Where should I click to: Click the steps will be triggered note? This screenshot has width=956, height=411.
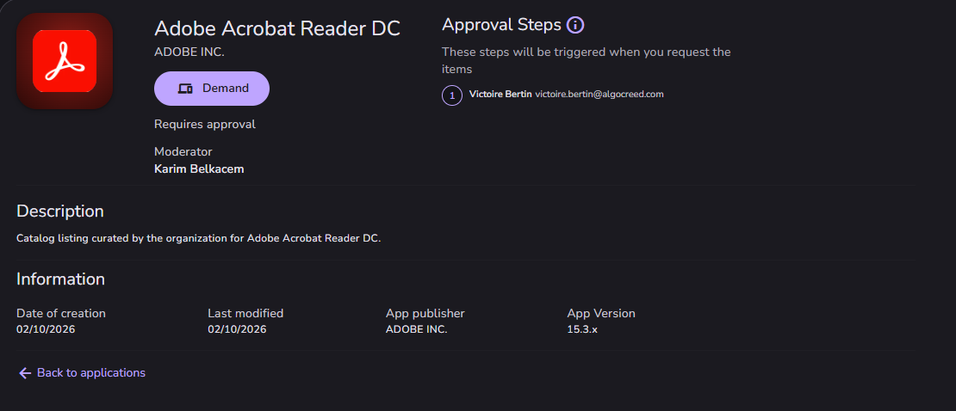pos(586,61)
